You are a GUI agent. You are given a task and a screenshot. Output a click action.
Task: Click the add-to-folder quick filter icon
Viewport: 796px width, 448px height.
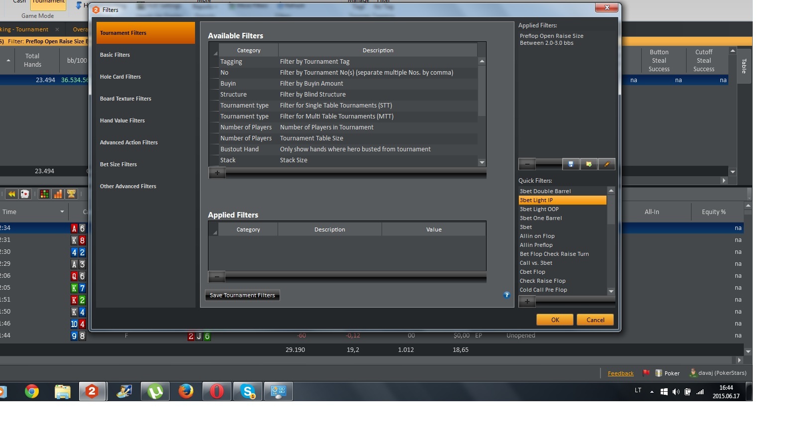(x=589, y=164)
